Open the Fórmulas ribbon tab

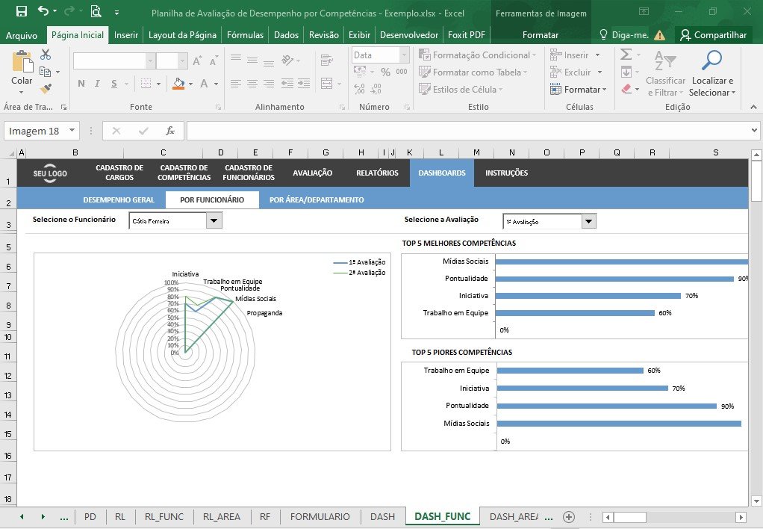[x=245, y=34]
